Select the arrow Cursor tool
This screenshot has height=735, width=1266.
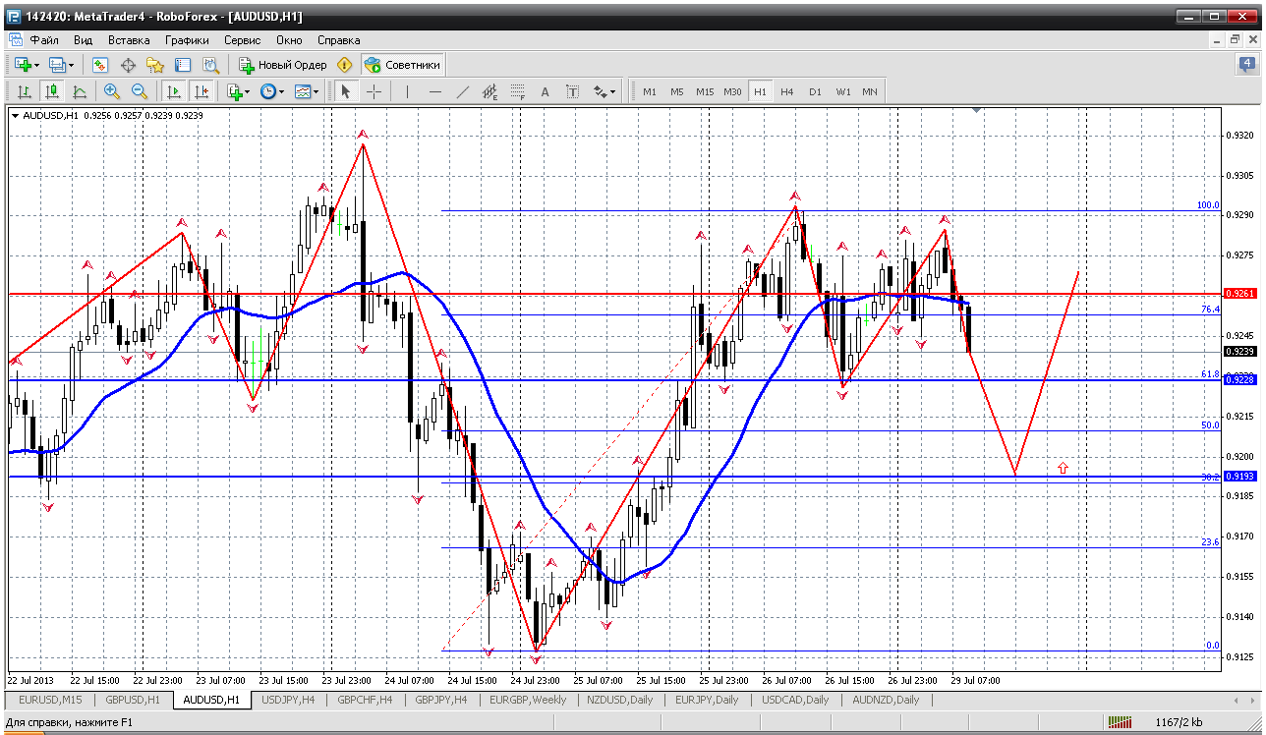pyautogui.click(x=345, y=91)
